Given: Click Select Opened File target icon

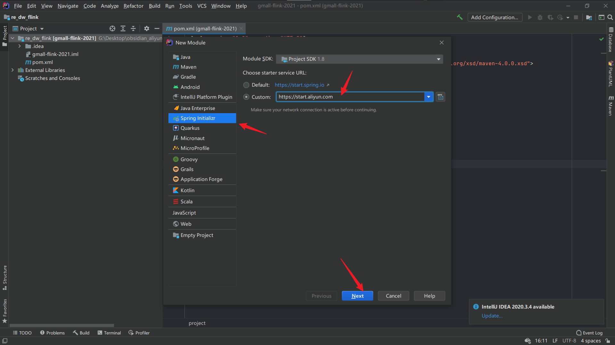Looking at the screenshot, I should (x=112, y=28).
